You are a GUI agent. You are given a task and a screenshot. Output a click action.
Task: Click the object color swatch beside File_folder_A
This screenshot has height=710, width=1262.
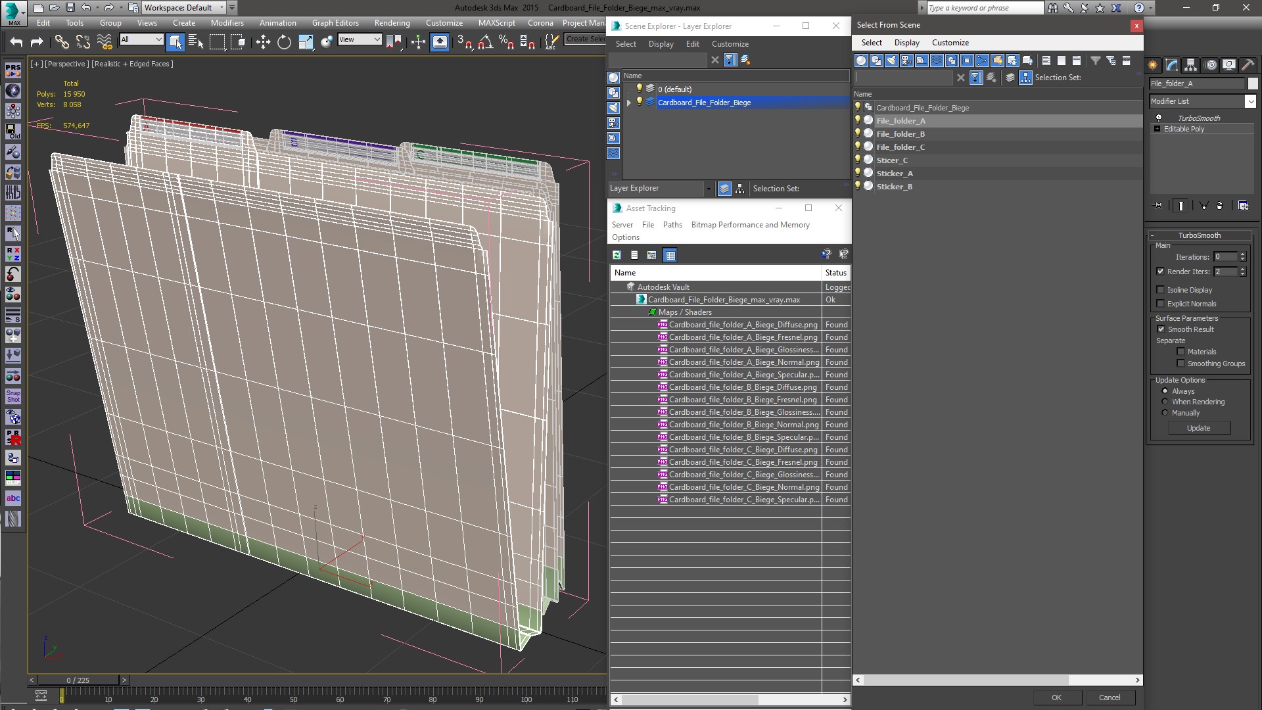[1253, 83]
